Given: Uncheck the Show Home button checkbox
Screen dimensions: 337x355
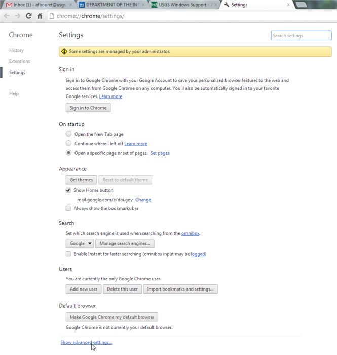Looking at the screenshot, I should click(x=68, y=190).
